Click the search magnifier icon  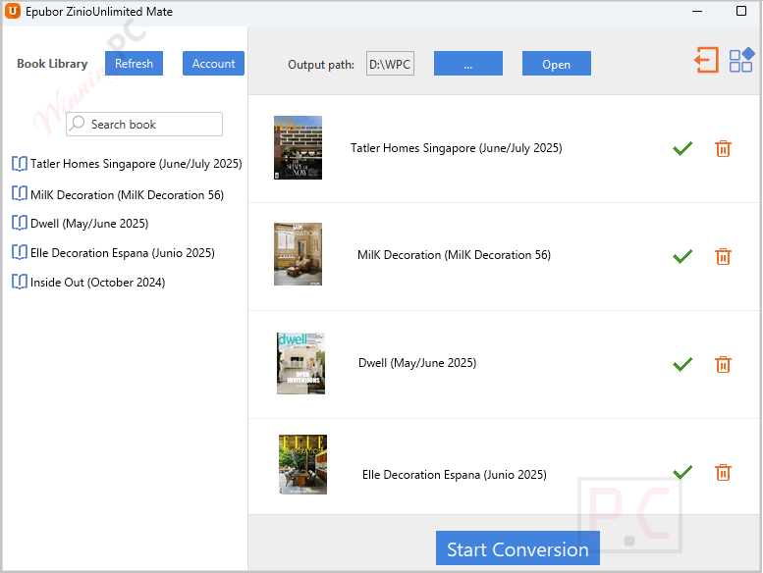pos(77,124)
